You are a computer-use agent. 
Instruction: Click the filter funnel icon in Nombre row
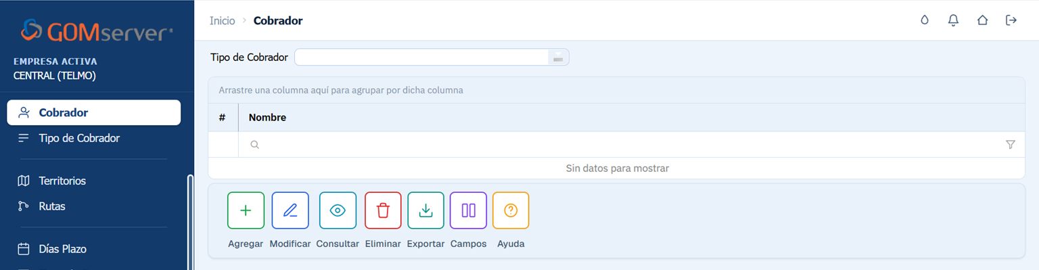pos(1011,144)
